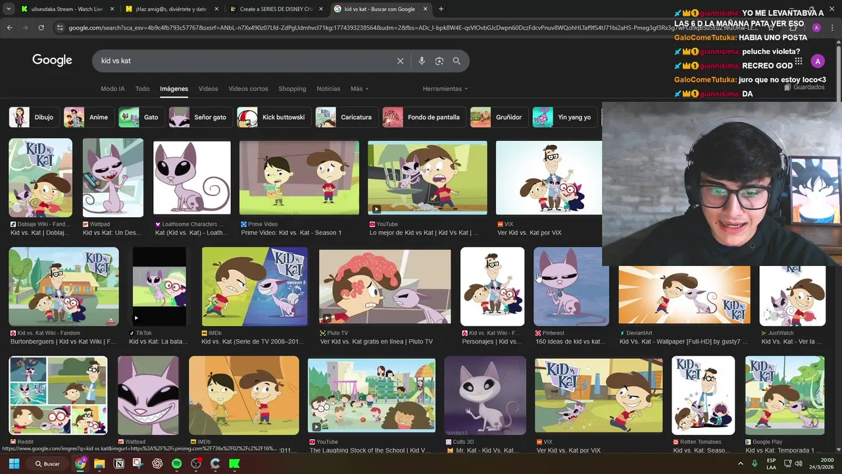This screenshot has height=474, width=842.
Task: Open 'Lo mejor de Kid vs Kat' YouTube link
Action: (x=424, y=233)
